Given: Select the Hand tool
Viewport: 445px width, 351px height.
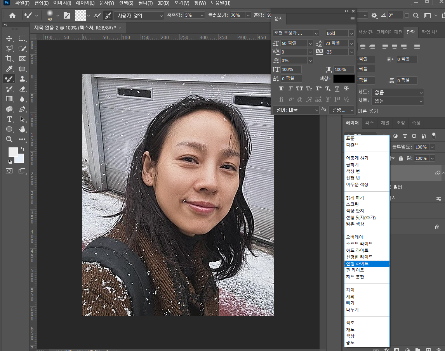Looking at the screenshot, I should point(22,129).
